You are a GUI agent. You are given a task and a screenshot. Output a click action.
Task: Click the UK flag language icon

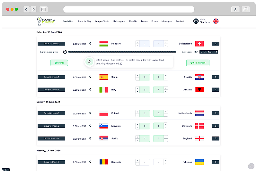point(216,21)
